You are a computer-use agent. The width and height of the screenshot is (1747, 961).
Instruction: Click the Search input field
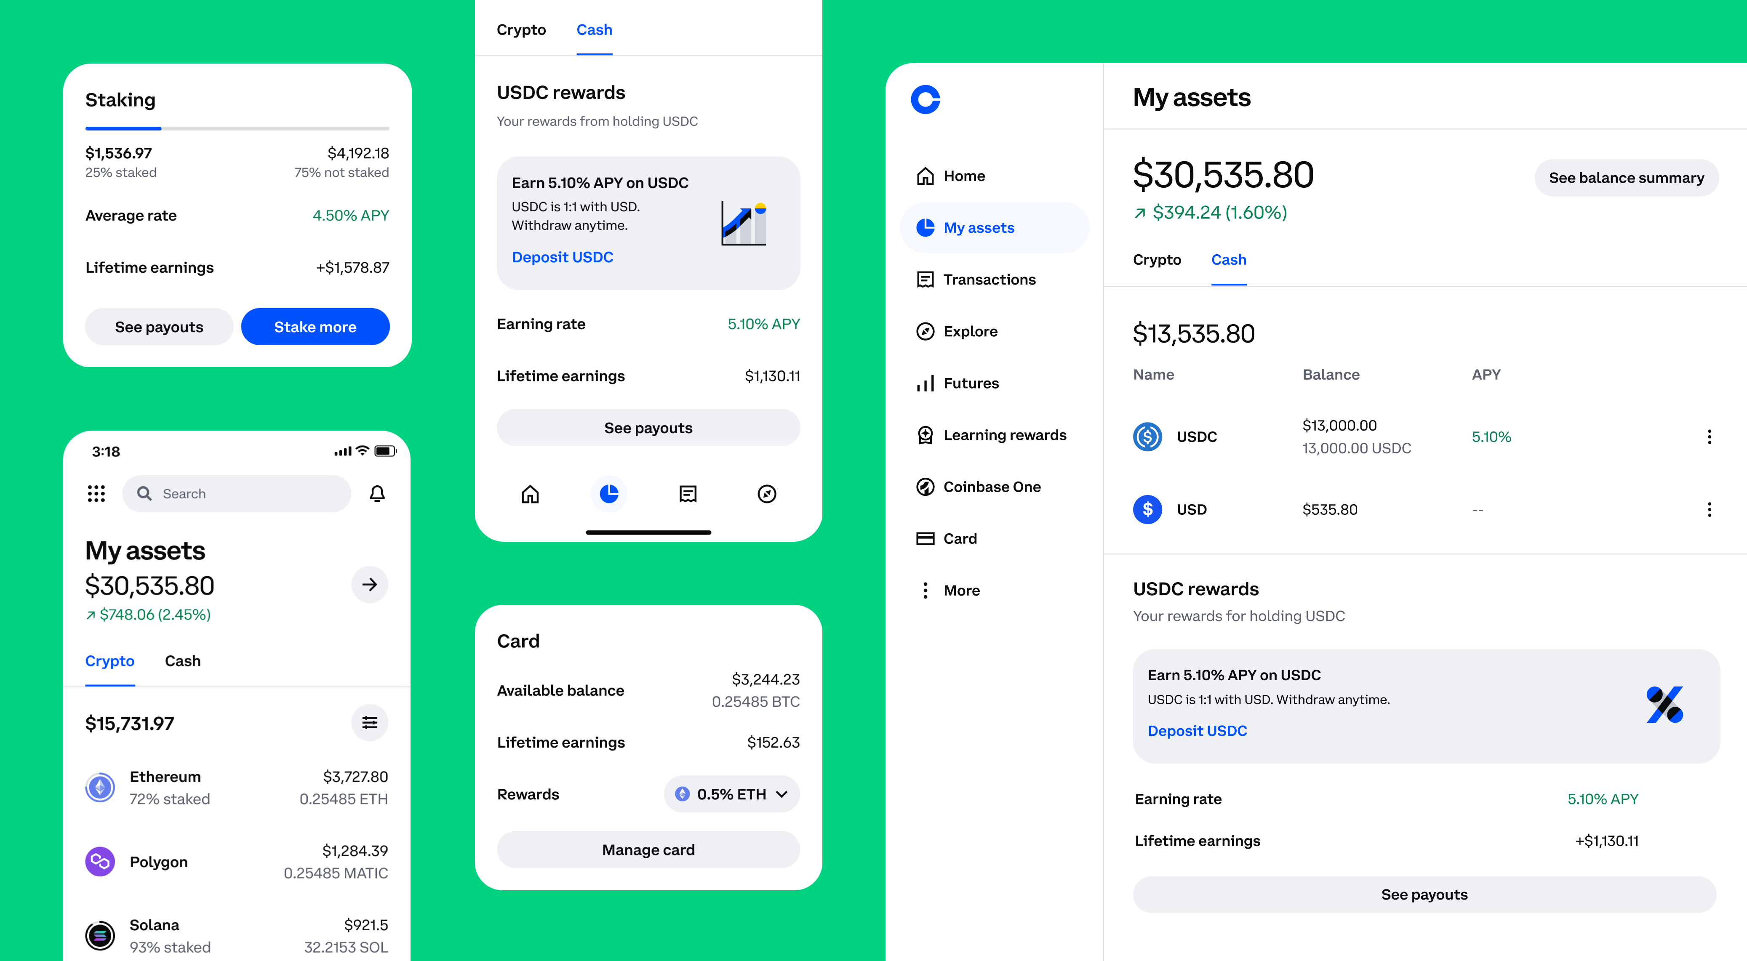coord(237,494)
